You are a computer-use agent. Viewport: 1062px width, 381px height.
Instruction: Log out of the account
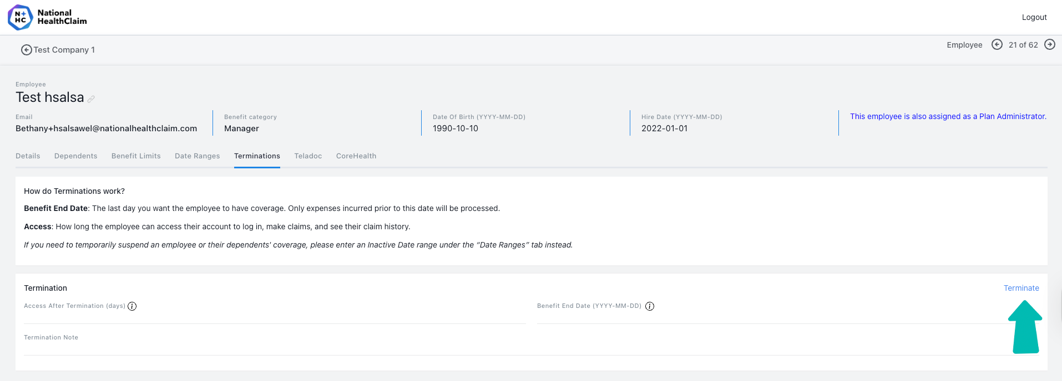coord(1034,17)
